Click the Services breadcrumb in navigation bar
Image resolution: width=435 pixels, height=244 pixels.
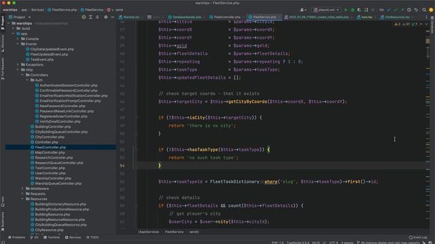tap(37, 9)
